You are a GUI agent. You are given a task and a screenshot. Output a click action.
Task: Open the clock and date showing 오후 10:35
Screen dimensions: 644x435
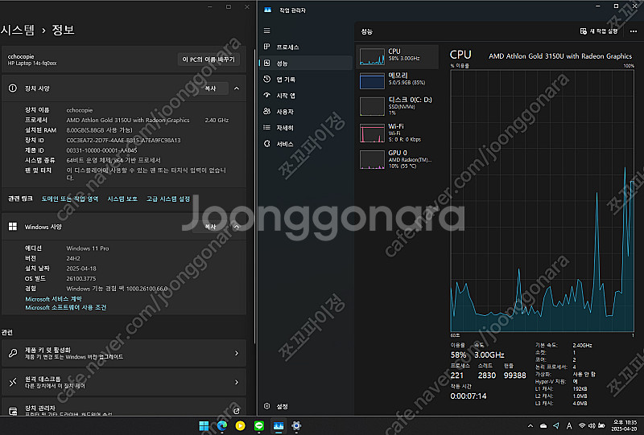click(625, 425)
